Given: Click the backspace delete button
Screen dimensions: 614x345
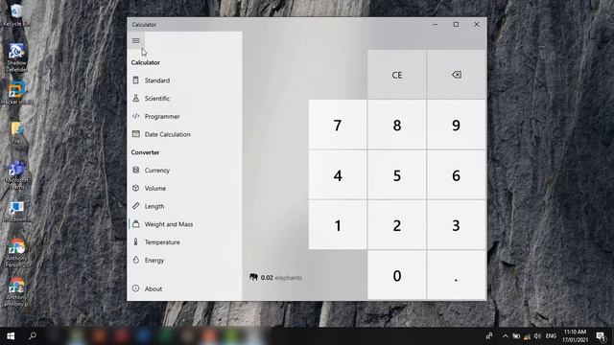Looking at the screenshot, I should point(457,75).
